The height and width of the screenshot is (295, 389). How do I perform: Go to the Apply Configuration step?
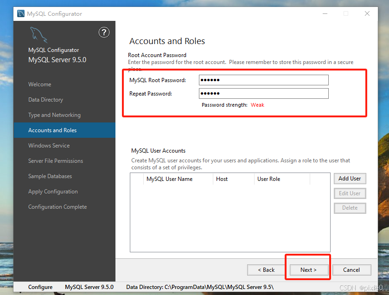pyautogui.click(x=53, y=192)
